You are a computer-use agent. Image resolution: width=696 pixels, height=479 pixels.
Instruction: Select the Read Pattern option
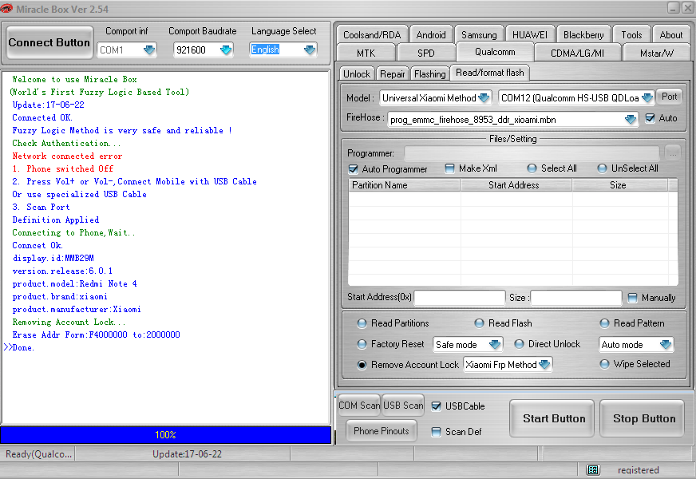click(604, 323)
